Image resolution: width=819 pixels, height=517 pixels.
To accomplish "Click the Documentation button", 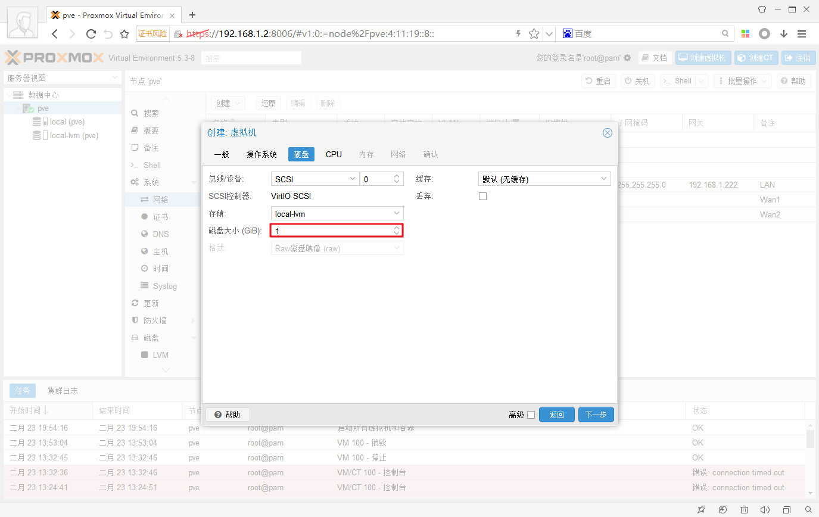I will click(655, 58).
